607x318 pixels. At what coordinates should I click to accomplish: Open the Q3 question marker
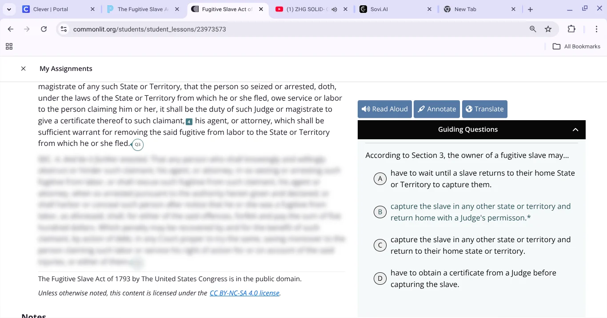(138, 144)
